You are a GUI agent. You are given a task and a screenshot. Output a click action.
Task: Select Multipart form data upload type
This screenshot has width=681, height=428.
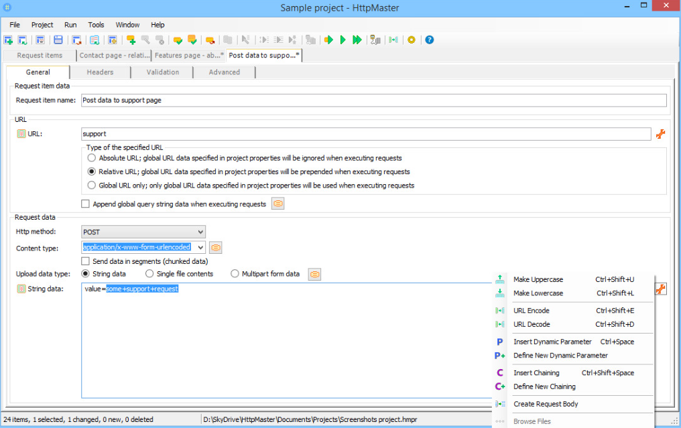[235, 274]
